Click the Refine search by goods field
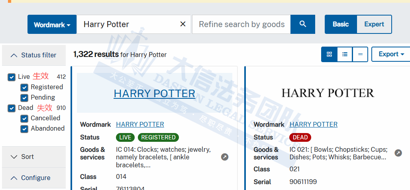Image resolution: width=410 pixels, height=190 pixels. click(241, 24)
